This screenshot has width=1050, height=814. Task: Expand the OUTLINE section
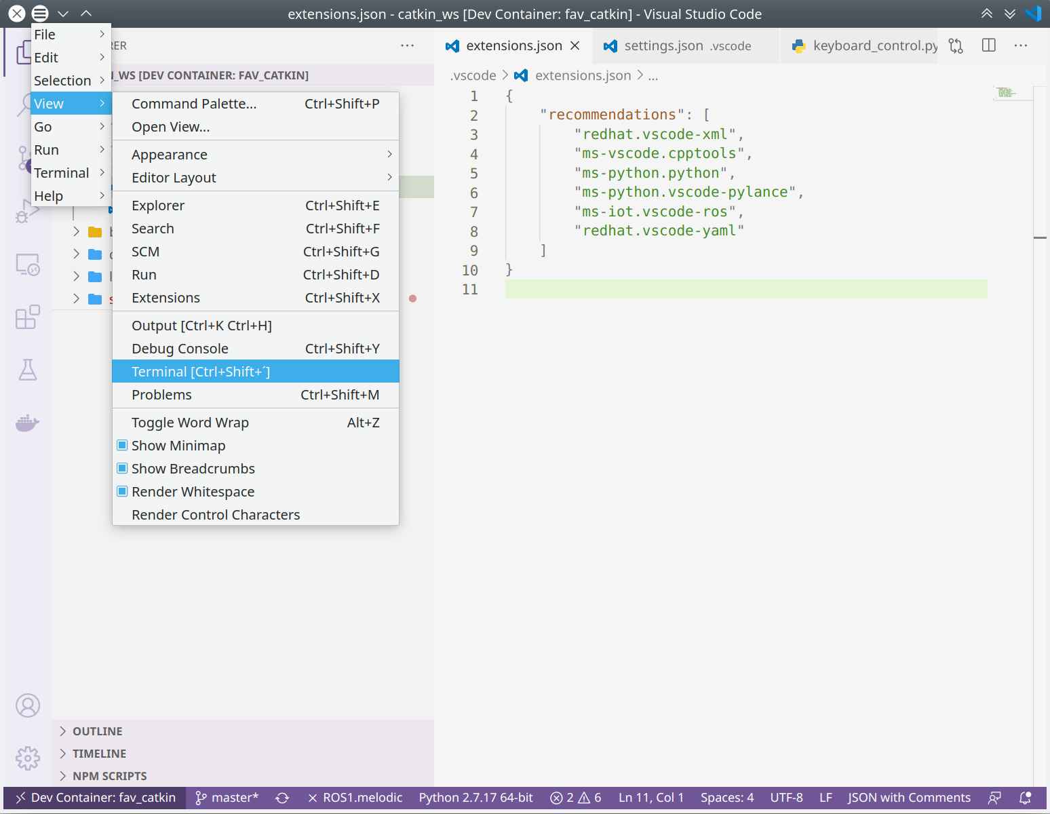pyautogui.click(x=243, y=731)
